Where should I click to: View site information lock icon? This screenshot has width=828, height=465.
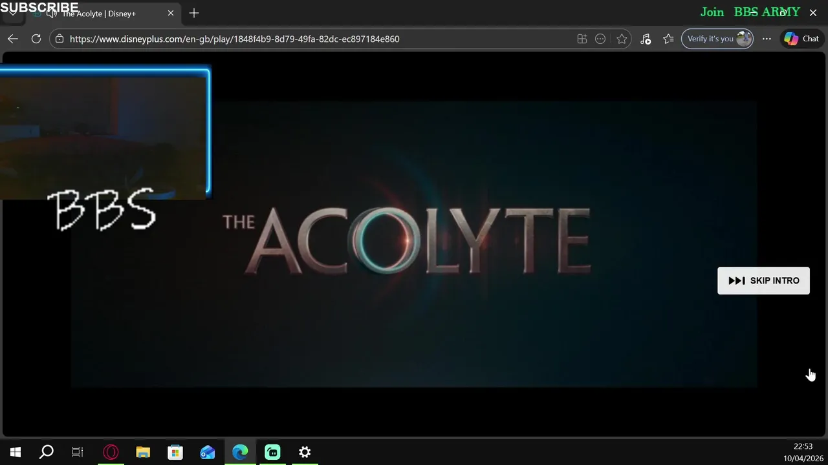tap(60, 39)
